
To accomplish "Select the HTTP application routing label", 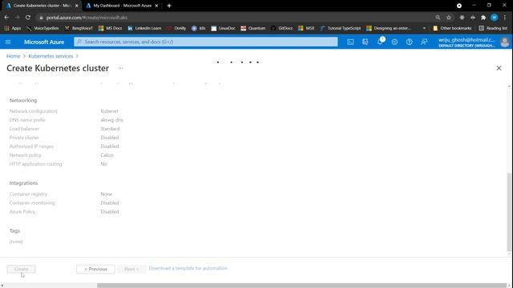I will (35, 164).
